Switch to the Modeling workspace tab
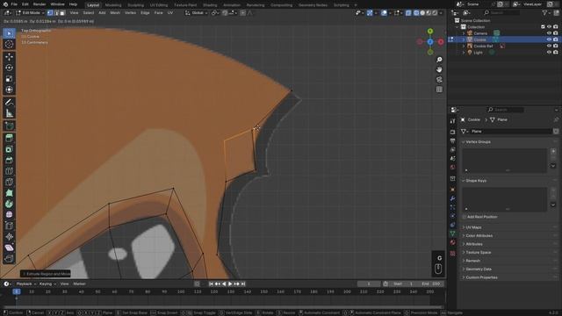The height and width of the screenshot is (316, 562). [113, 5]
